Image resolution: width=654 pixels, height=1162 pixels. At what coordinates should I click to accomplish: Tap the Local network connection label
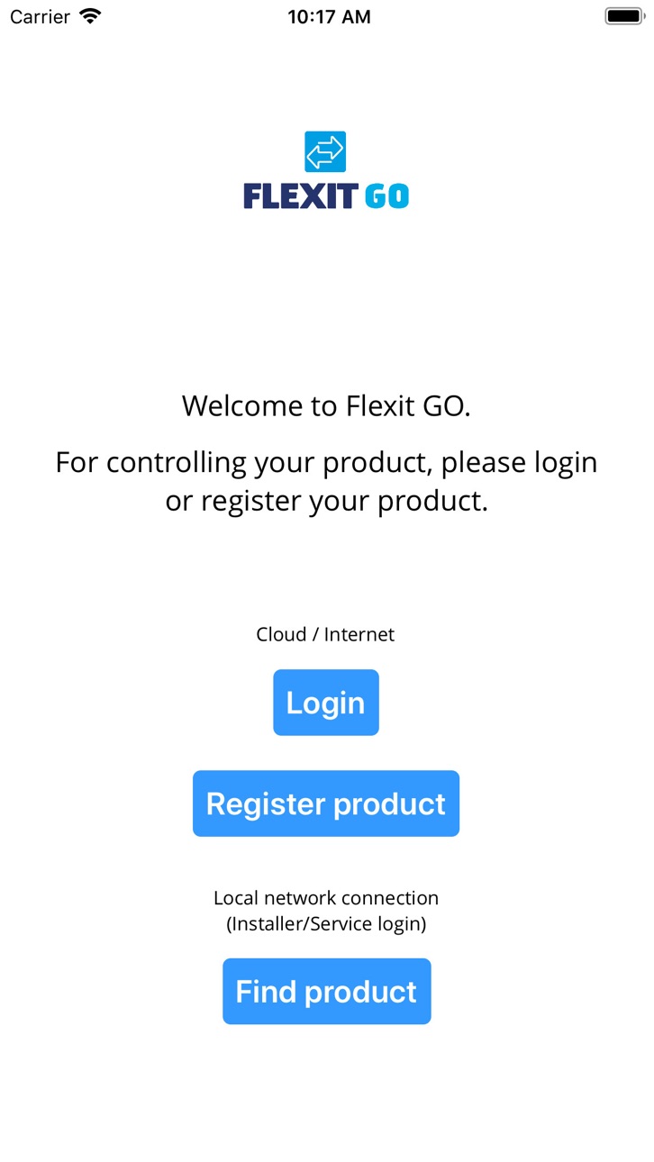pos(326,898)
